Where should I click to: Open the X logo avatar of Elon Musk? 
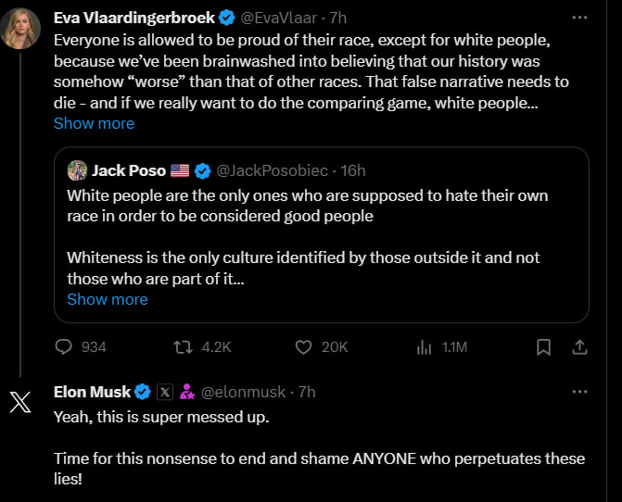21,403
